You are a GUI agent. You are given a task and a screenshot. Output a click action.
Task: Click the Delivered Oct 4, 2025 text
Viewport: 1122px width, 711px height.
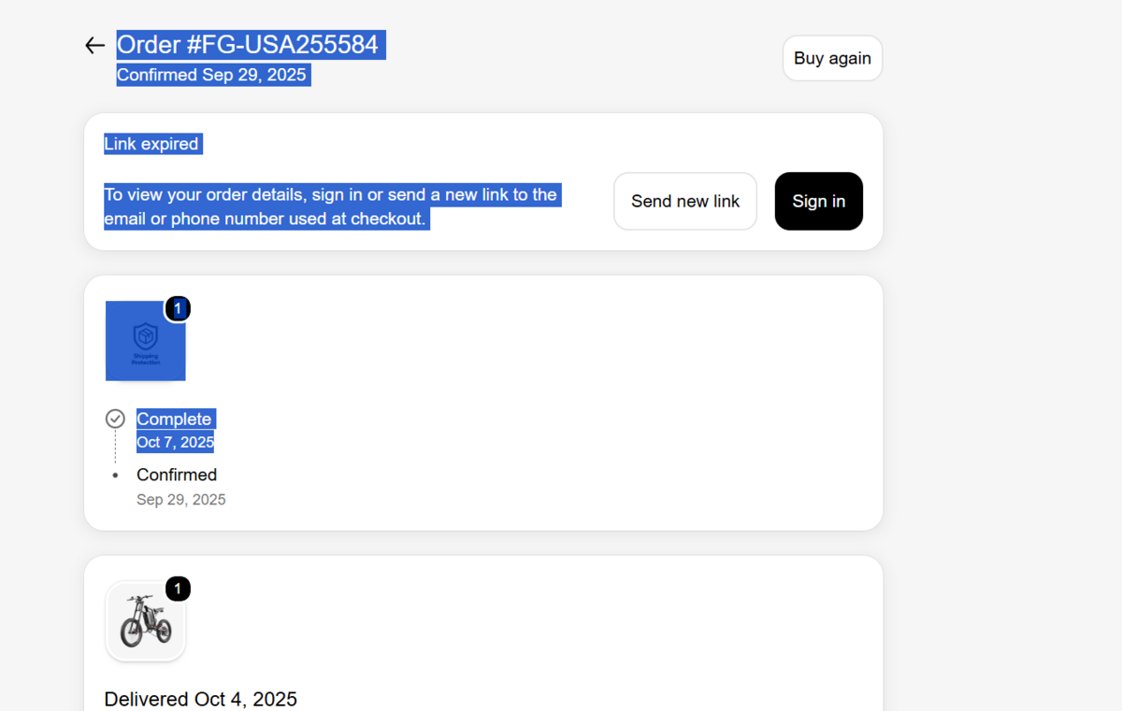coord(201,699)
